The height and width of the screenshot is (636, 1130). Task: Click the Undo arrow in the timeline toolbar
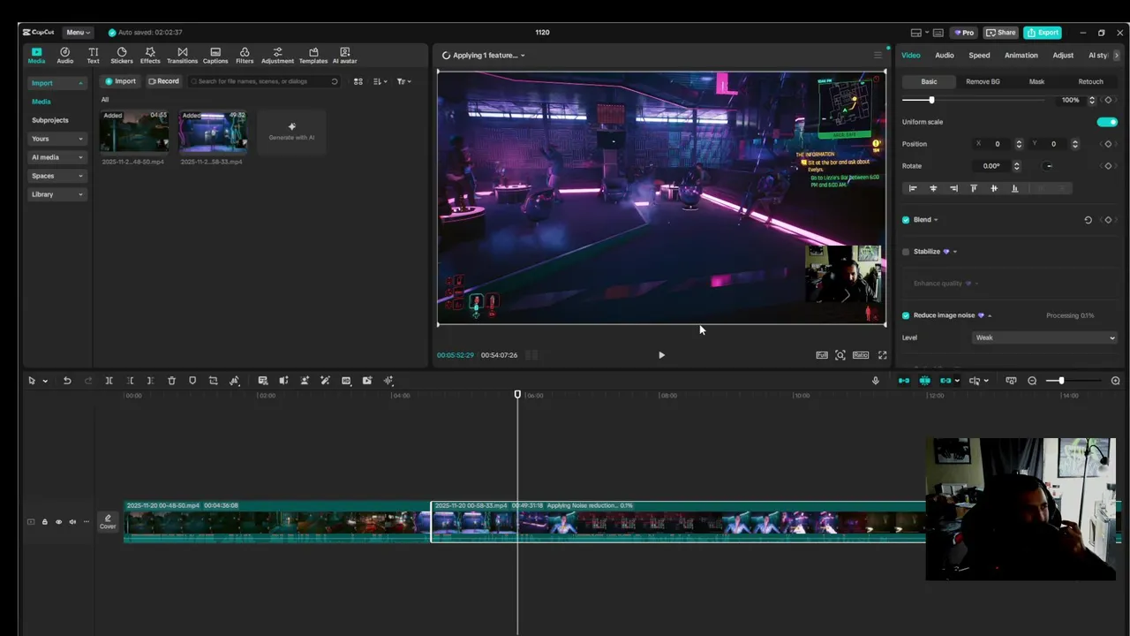[67, 381]
